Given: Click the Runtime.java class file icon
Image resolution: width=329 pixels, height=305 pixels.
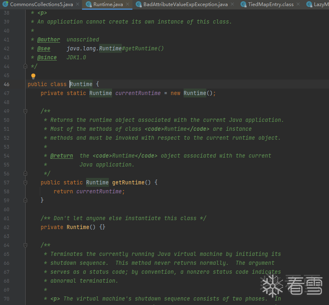Looking at the screenshot, I should coord(89,4).
